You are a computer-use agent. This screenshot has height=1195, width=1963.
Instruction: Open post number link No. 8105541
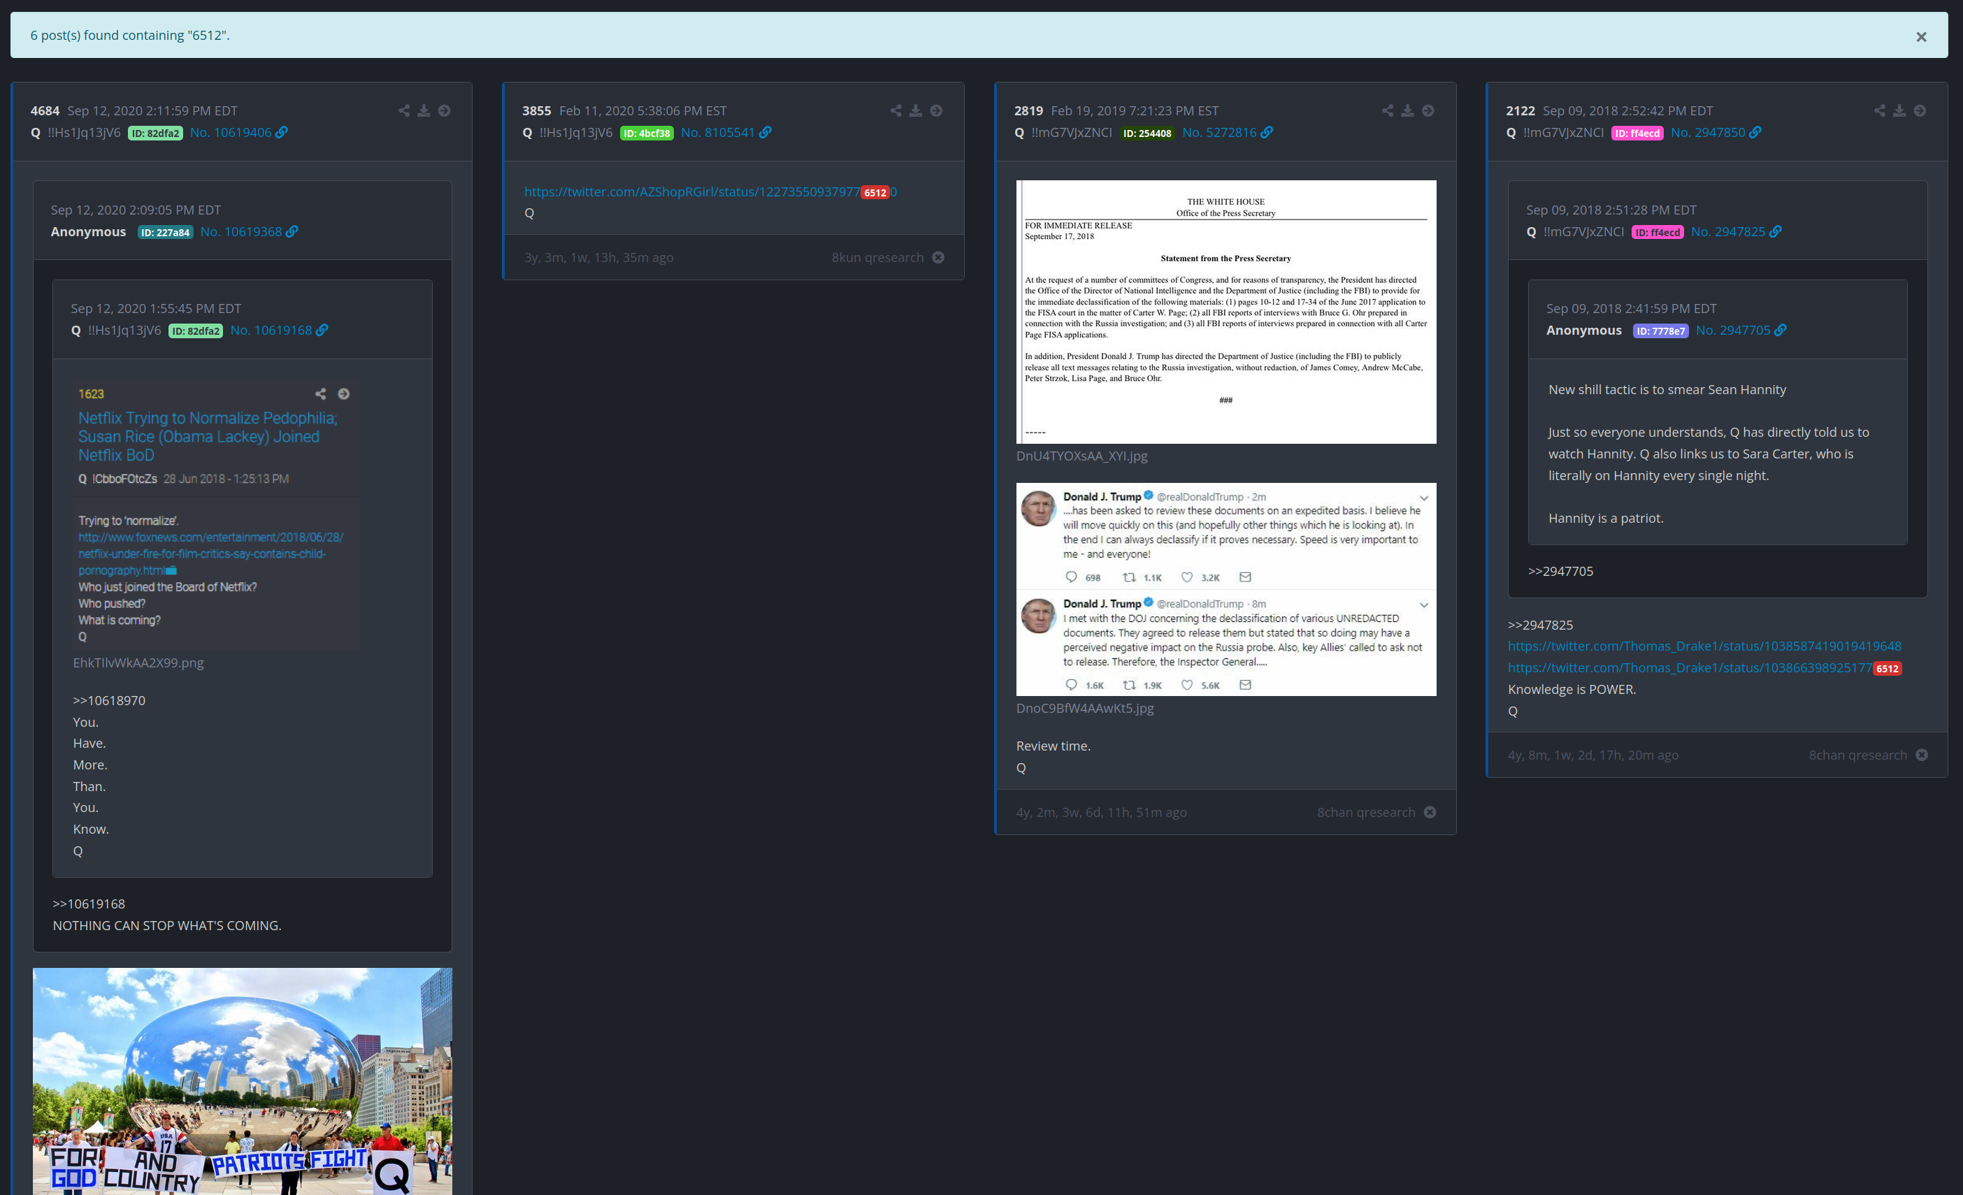pos(717,132)
